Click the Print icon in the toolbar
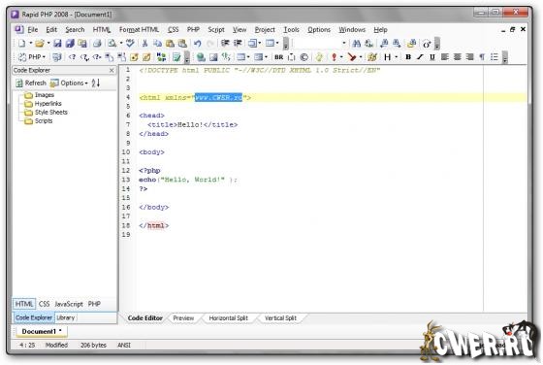 (x=97, y=44)
